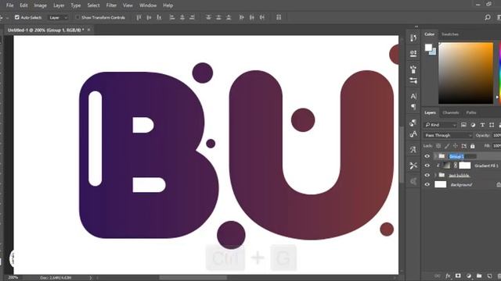Click Create new group folder icon

coord(479,276)
